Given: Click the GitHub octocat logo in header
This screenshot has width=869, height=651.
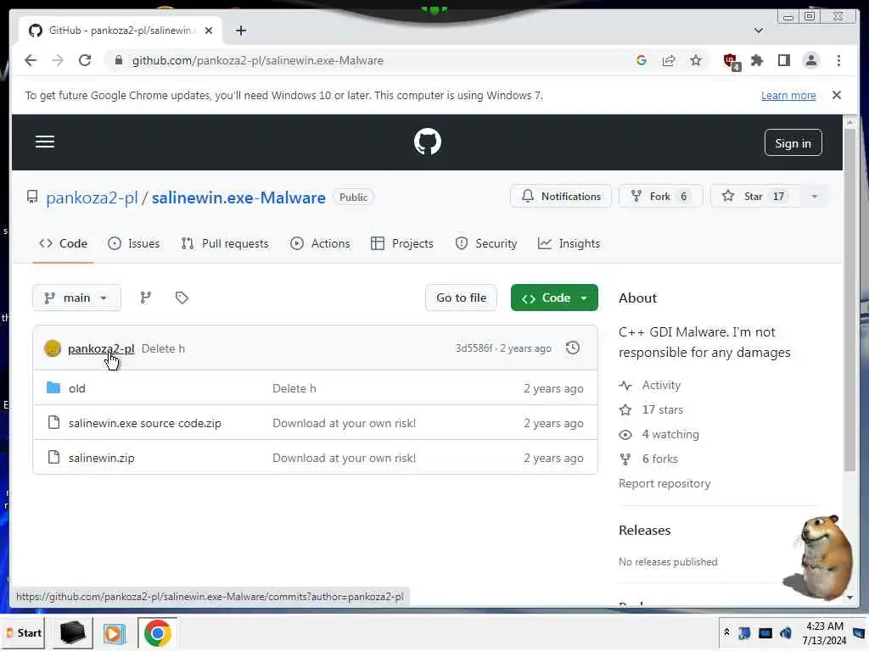Looking at the screenshot, I should 428,142.
